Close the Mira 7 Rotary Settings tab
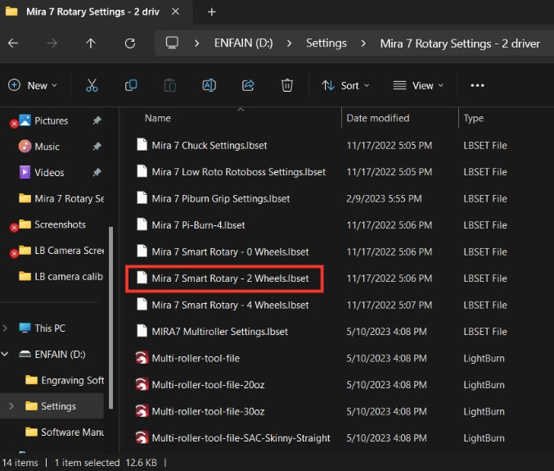Viewport: 554px width, 471px height. 175,11
